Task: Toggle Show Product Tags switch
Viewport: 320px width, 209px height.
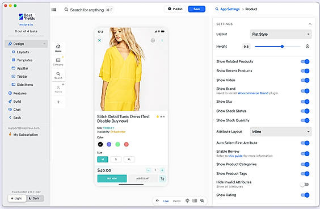Action: [x=305, y=174]
